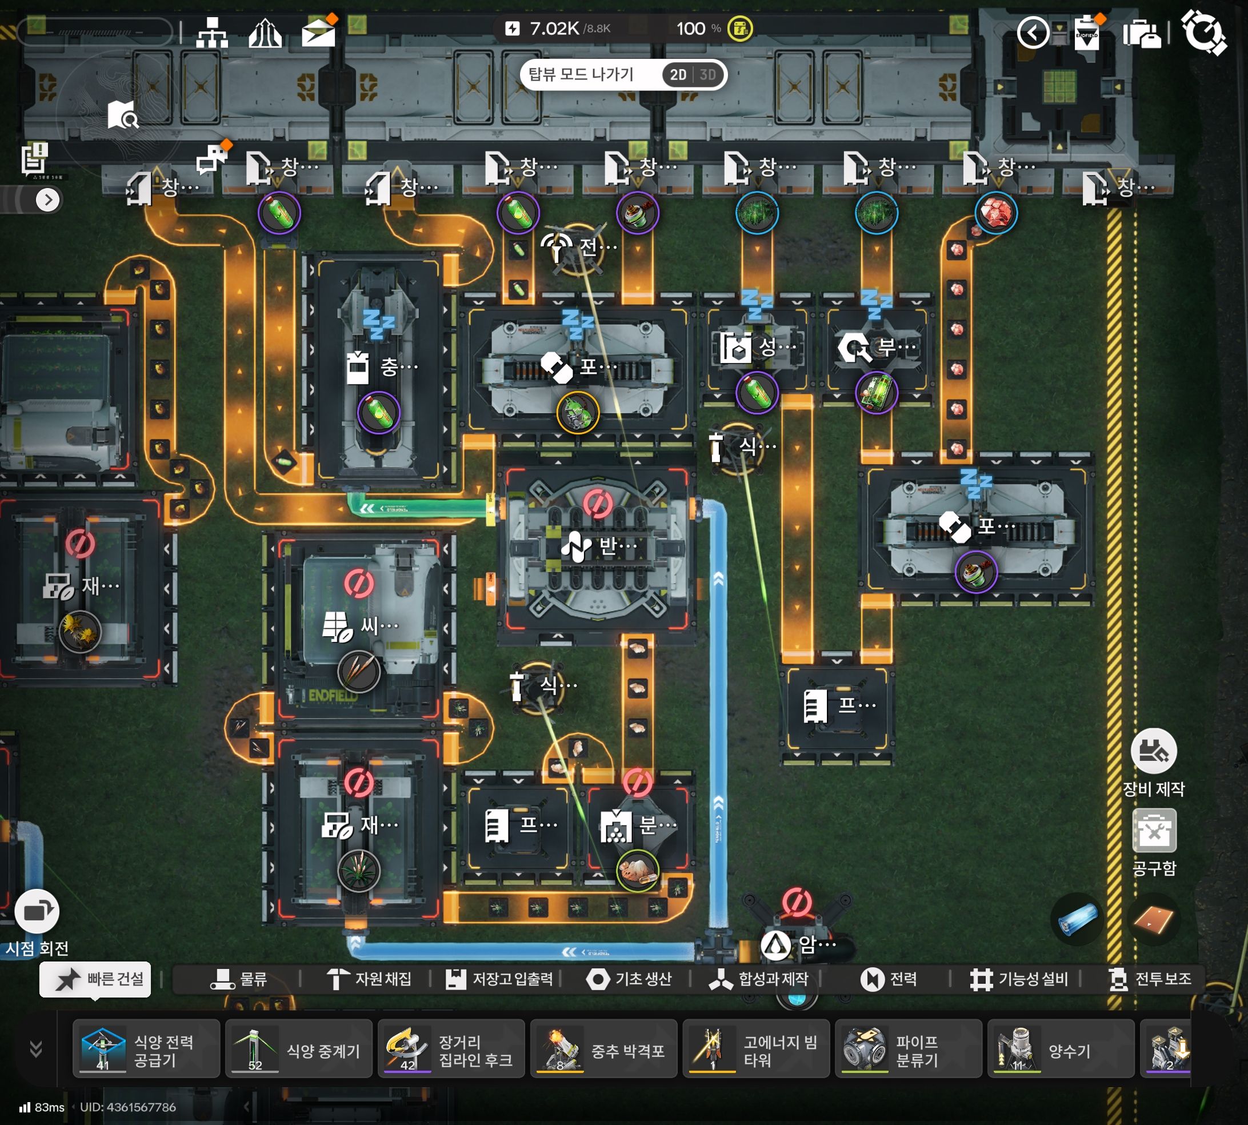Select 고에너지 빔 타워 from build bar
The height and width of the screenshot is (1125, 1248).
point(756,1049)
